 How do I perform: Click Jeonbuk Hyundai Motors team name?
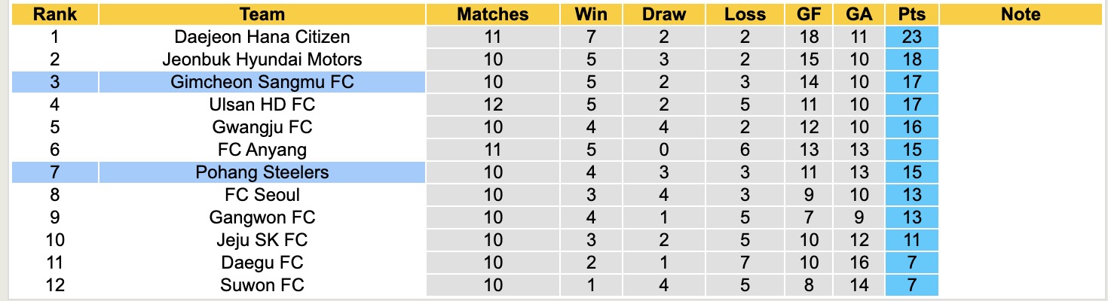(x=262, y=59)
